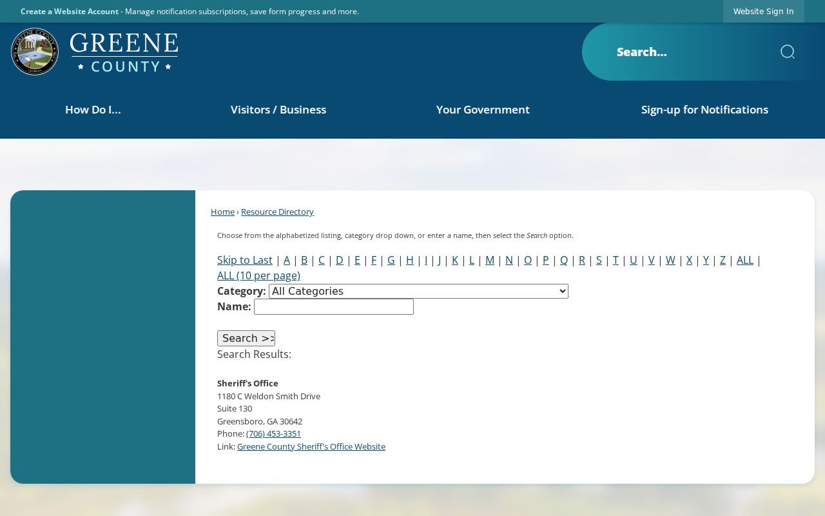The width and height of the screenshot is (825, 516).
Task: Filter listing by letter Z
Action: coord(723,260)
